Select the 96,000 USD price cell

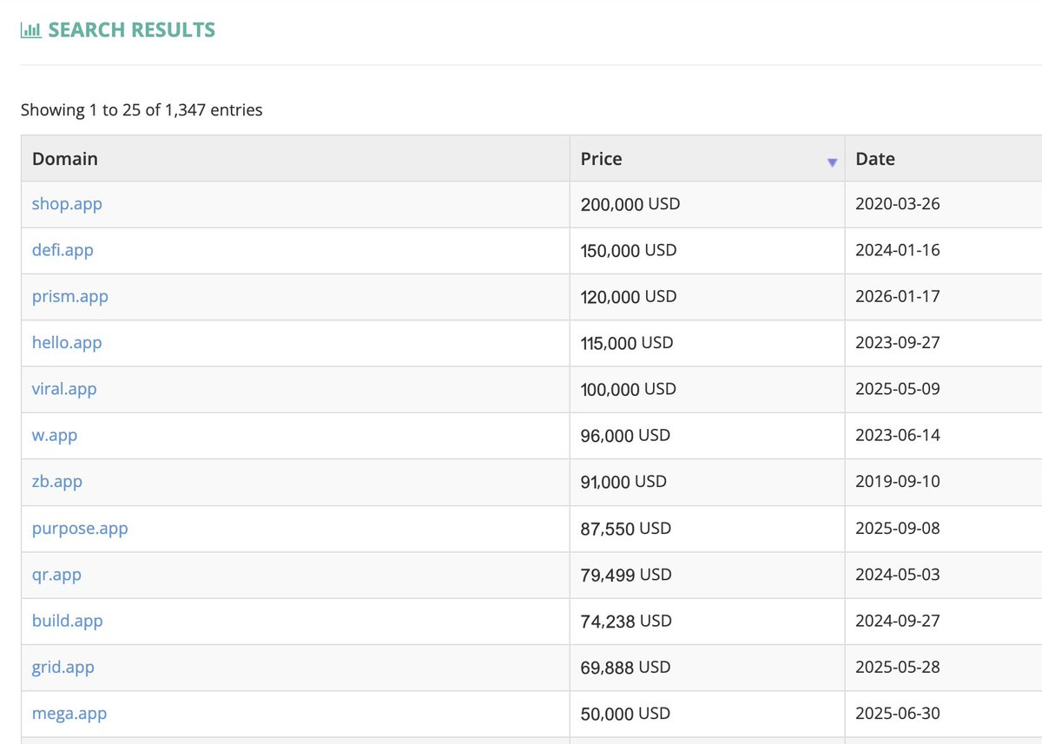click(707, 435)
